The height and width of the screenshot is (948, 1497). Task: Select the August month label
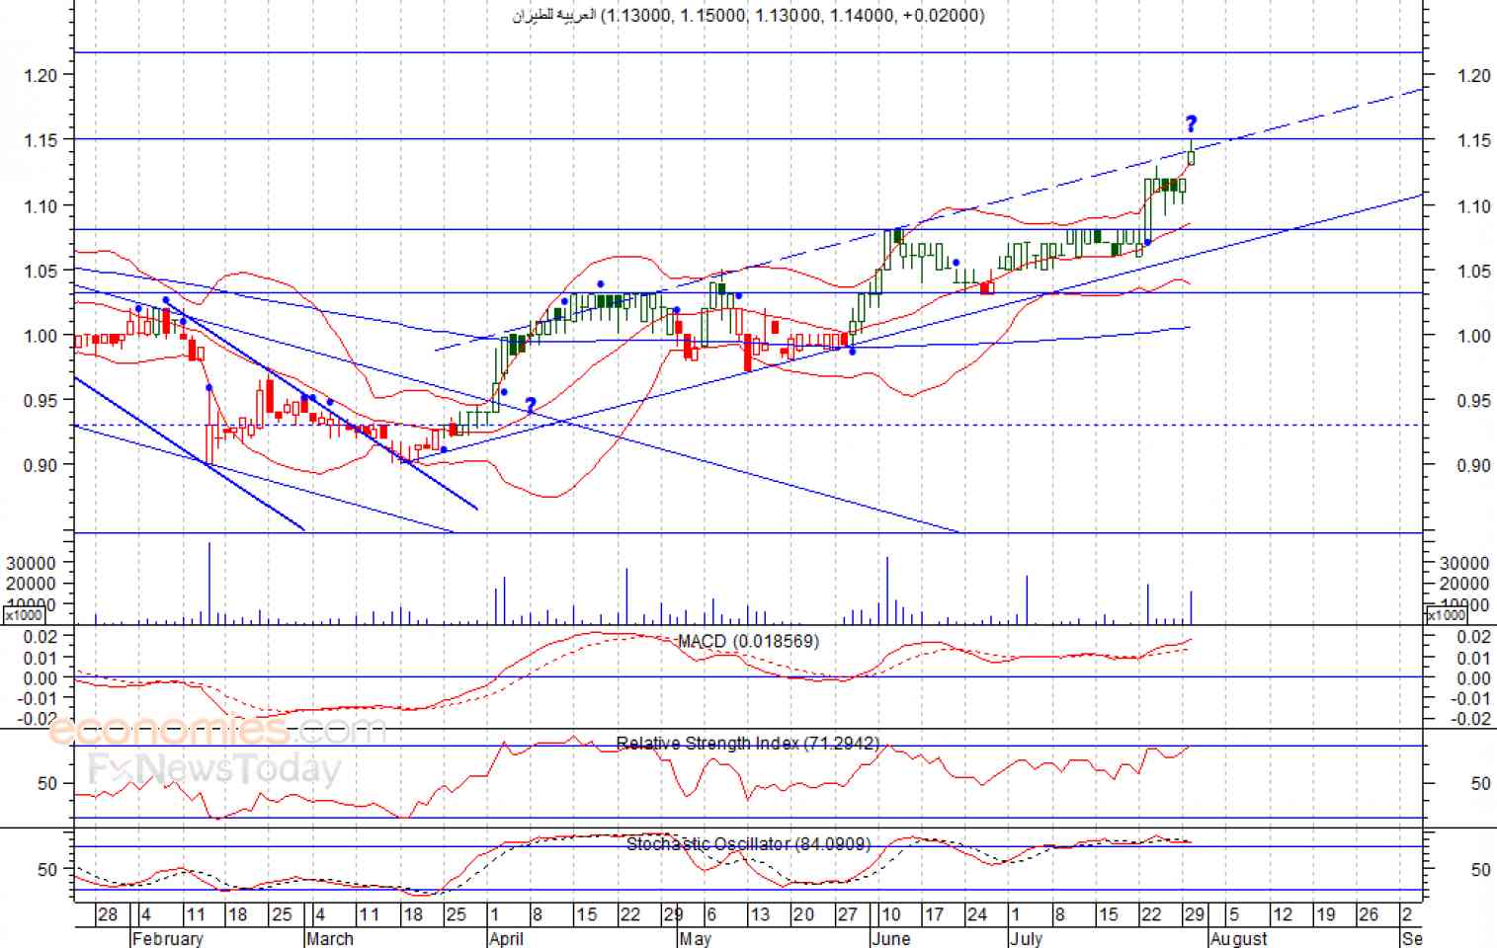pos(1238,938)
